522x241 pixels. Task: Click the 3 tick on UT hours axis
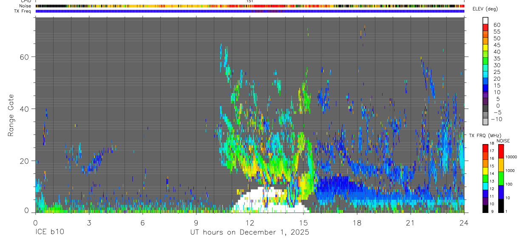pos(89,223)
